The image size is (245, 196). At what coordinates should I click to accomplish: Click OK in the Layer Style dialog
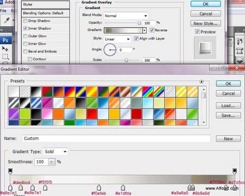[206, 4]
